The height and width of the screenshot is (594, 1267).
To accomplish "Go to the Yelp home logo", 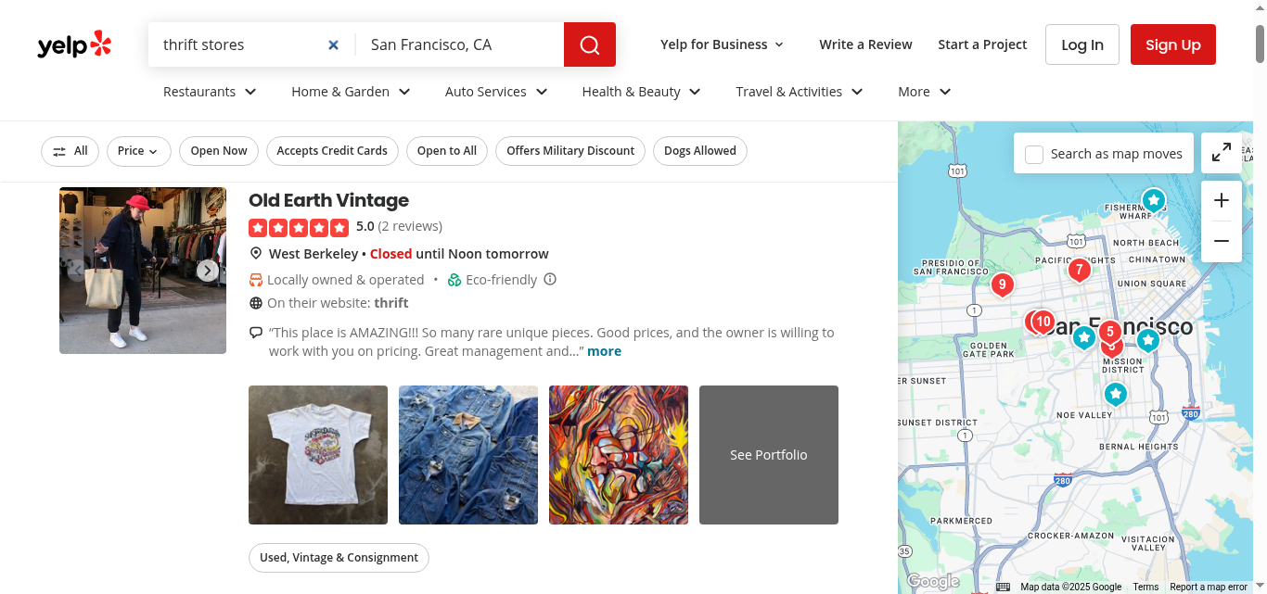I will click(x=74, y=44).
